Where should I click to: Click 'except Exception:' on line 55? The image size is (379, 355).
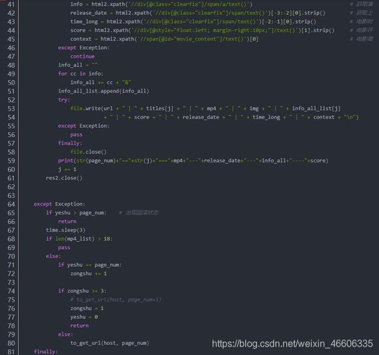[83, 126]
